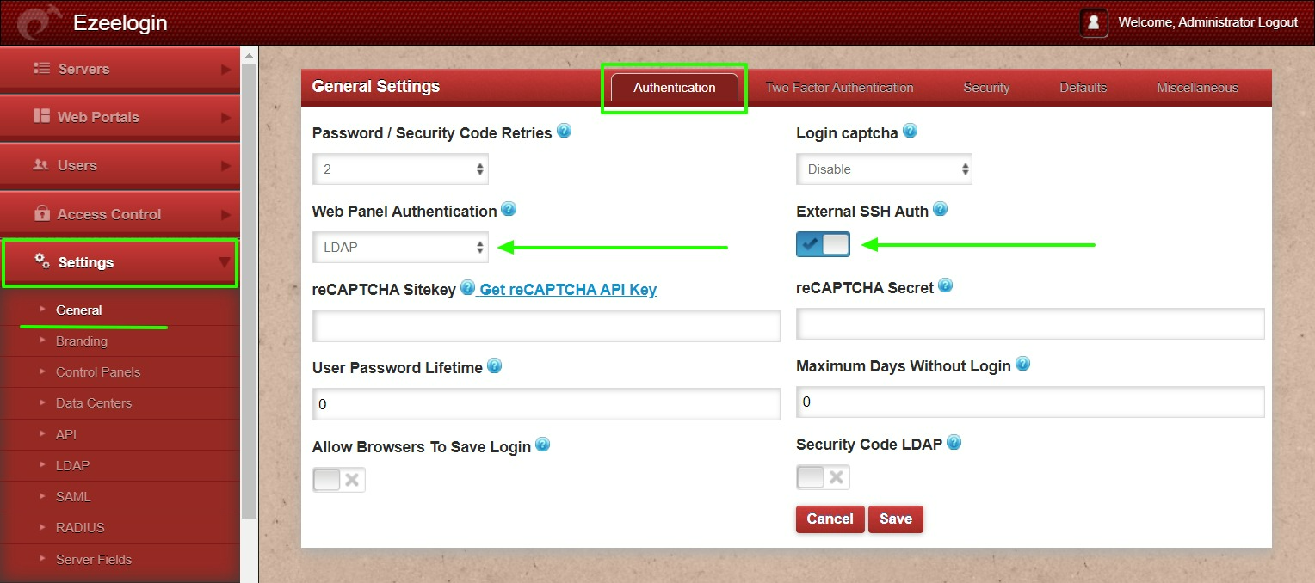The image size is (1315, 583).
Task: Open the administrator user avatar icon
Action: tap(1094, 23)
